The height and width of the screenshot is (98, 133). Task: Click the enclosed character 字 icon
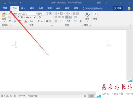coord(51,21)
